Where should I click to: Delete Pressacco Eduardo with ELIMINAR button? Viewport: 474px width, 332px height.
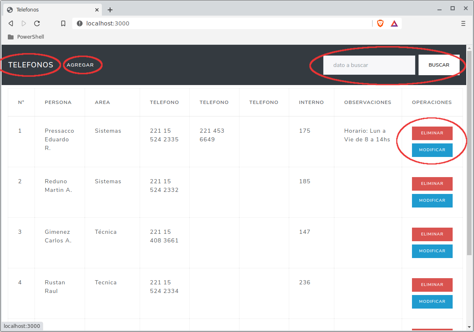(432, 133)
